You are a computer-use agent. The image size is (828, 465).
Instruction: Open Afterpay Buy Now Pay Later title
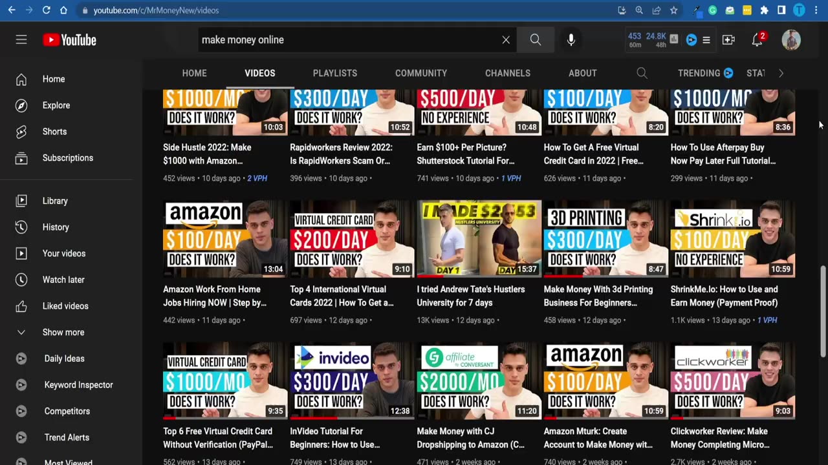pyautogui.click(x=723, y=154)
